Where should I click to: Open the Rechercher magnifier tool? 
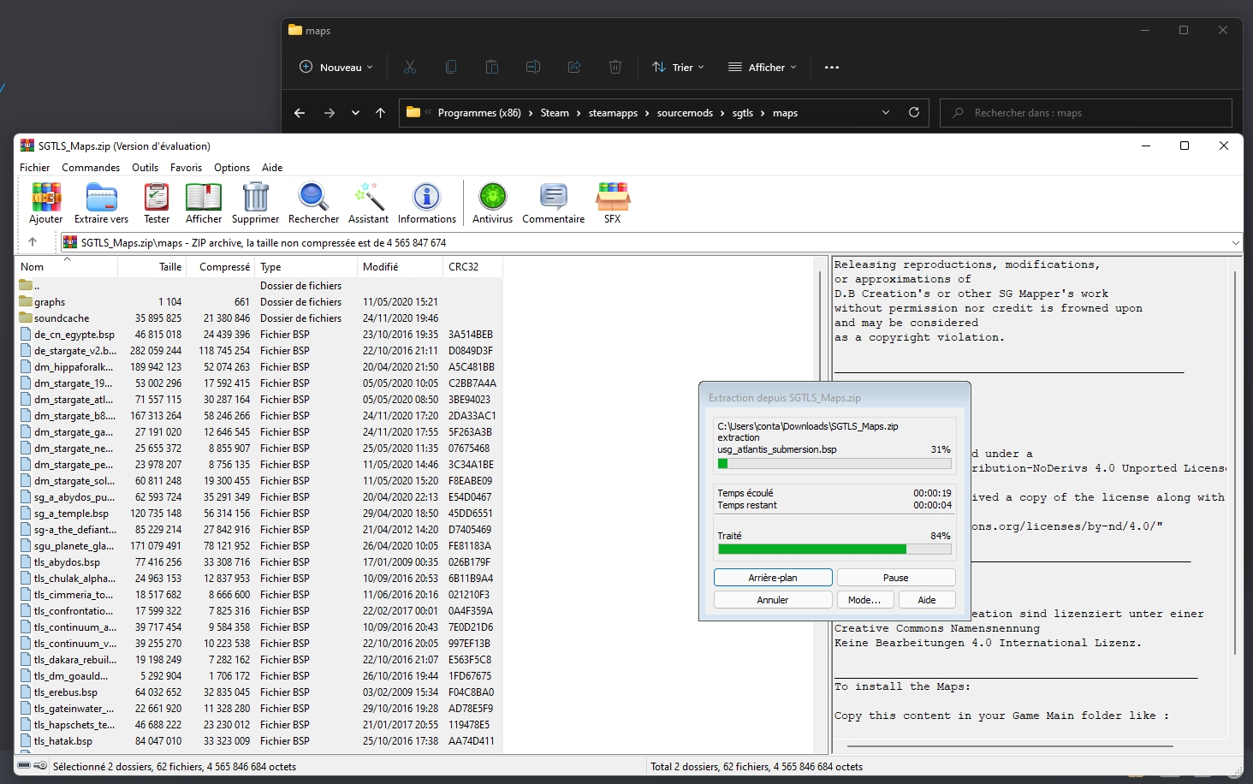click(x=313, y=203)
